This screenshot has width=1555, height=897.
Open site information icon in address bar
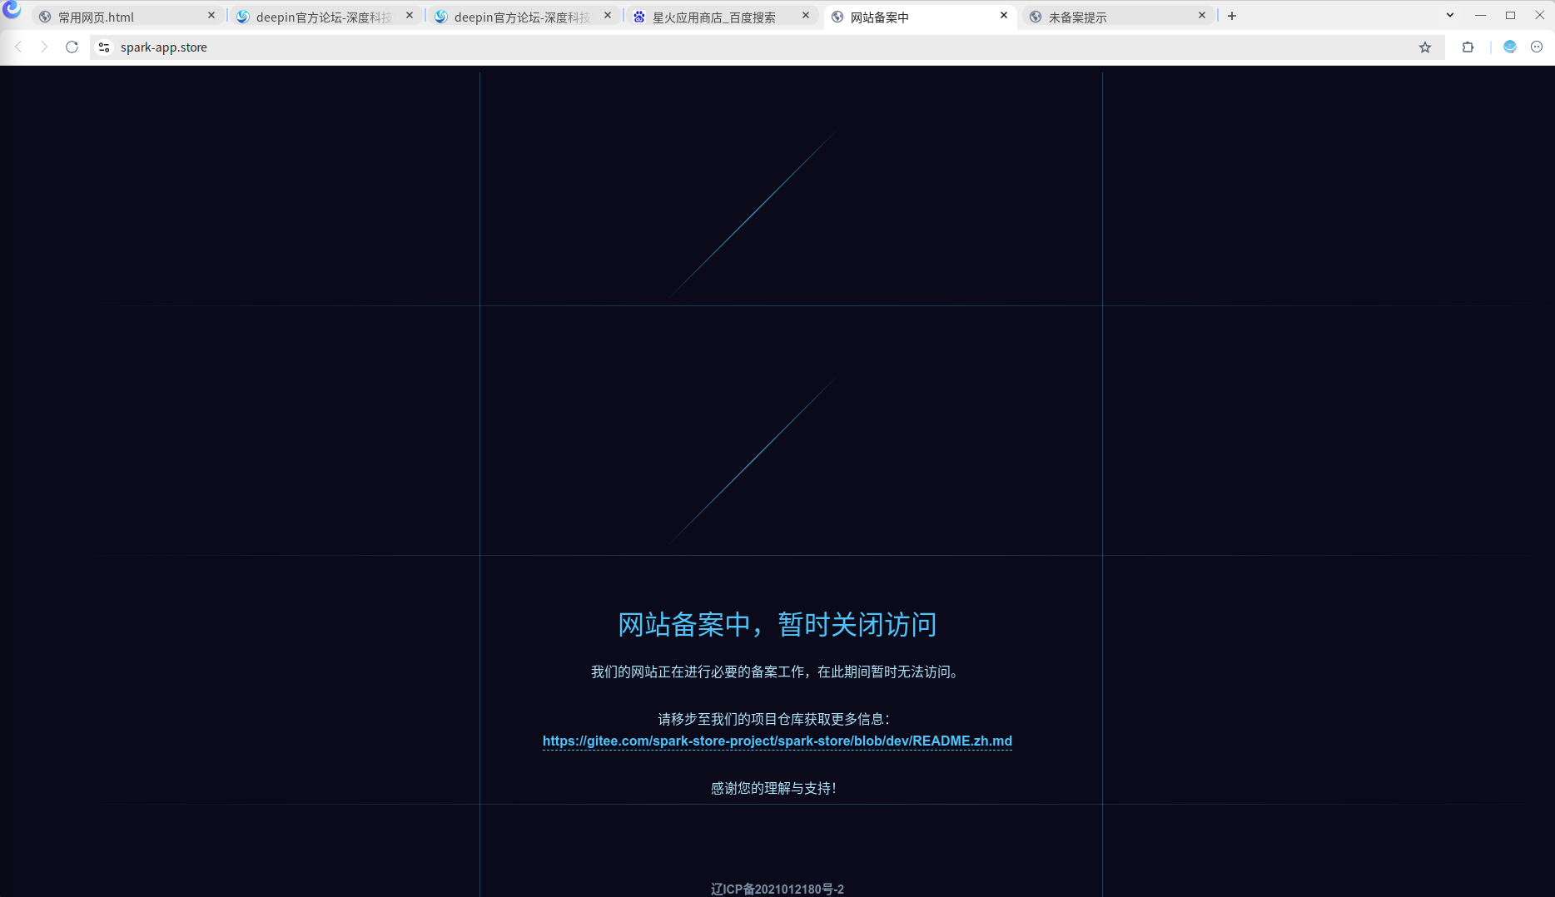[x=104, y=47]
